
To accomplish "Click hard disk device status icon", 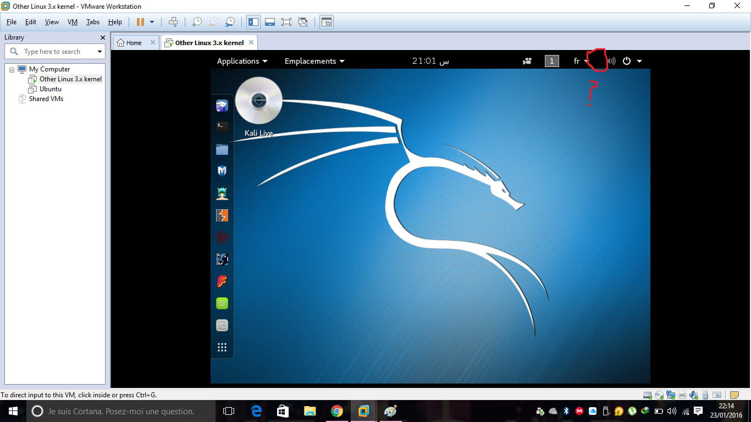I will click(x=648, y=395).
